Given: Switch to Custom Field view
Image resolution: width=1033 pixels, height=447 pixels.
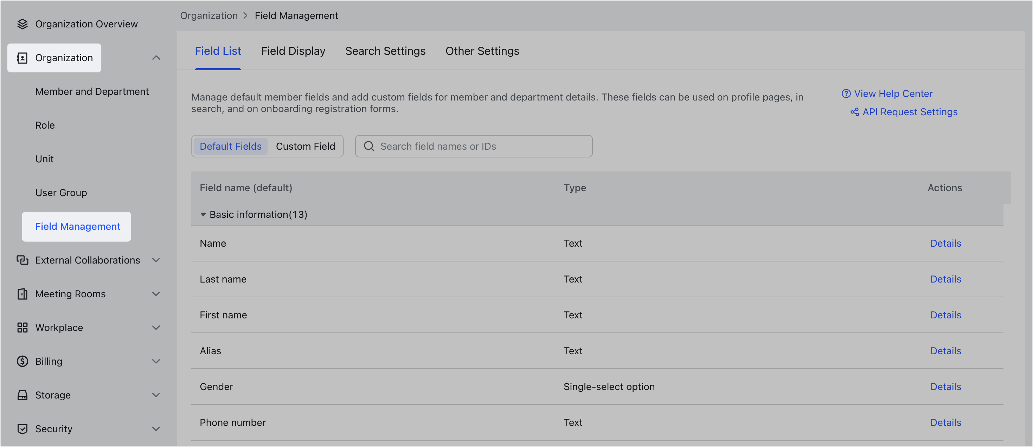Looking at the screenshot, I should click(306, 146).
